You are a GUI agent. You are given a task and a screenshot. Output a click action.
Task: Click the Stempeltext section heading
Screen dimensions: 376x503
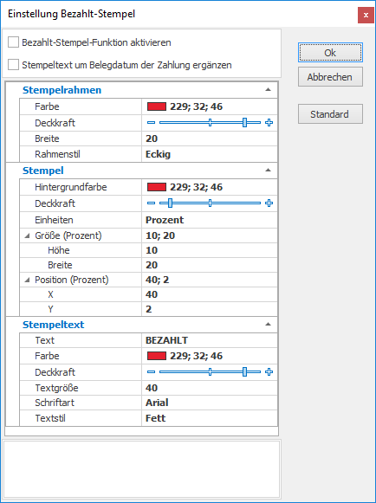[54, 325]
